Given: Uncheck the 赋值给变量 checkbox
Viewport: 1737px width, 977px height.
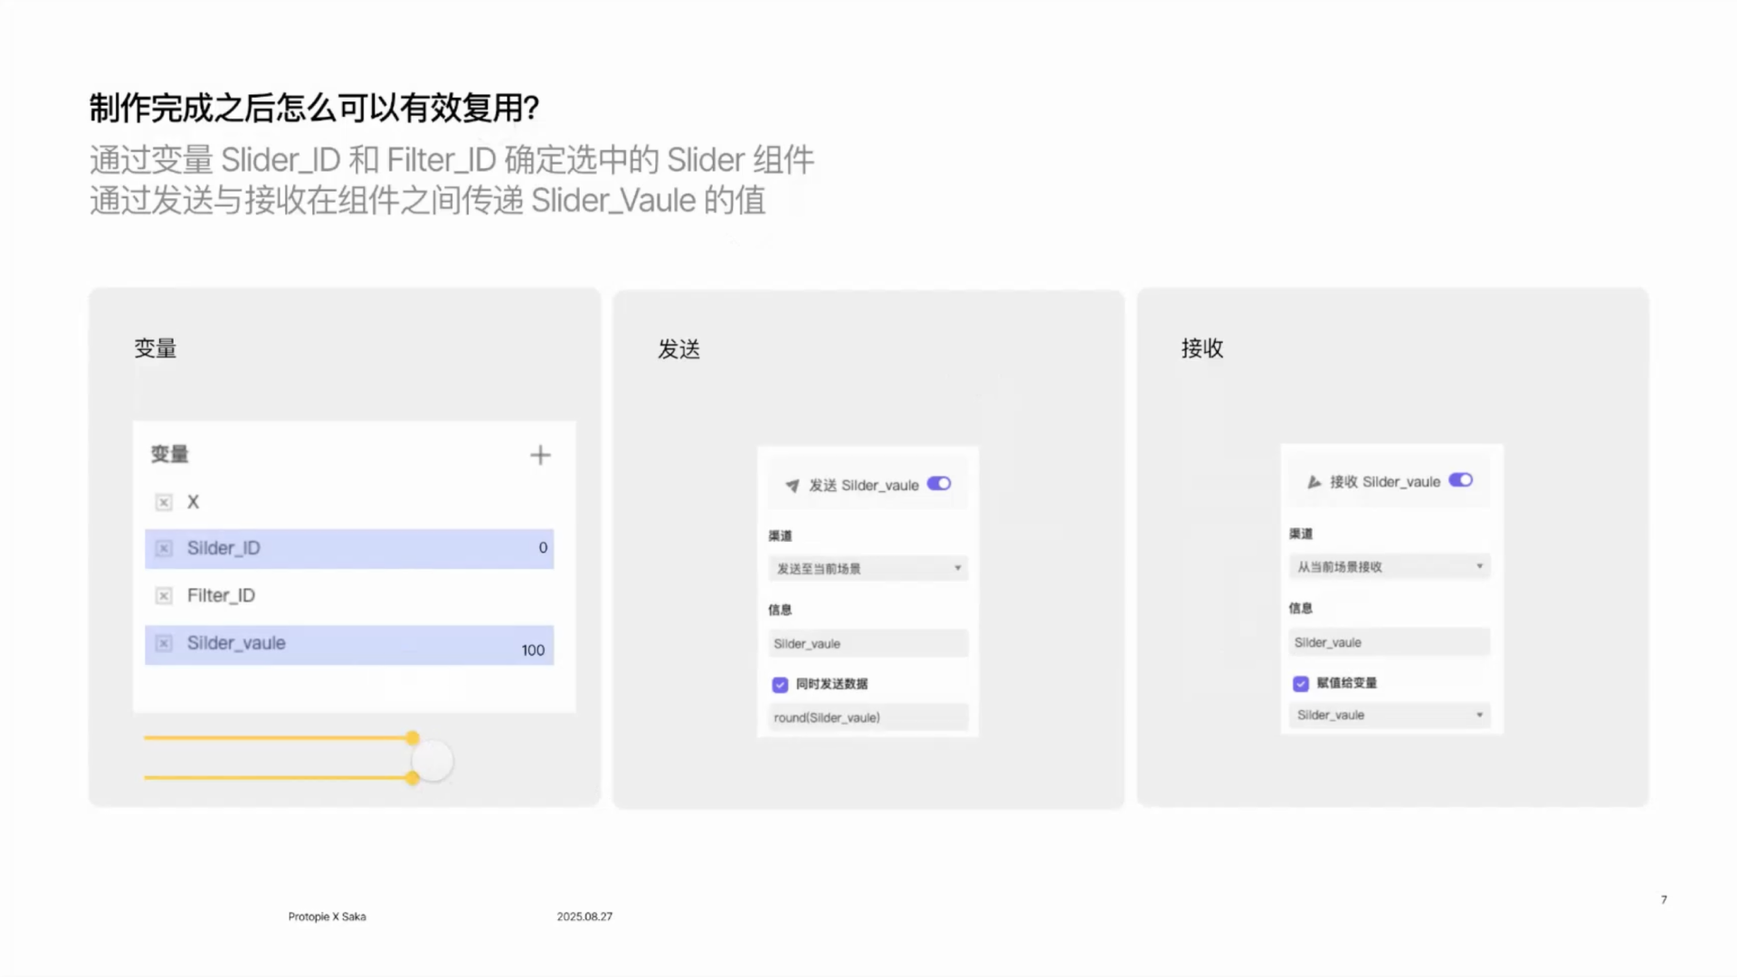Looking at the screenshot, I should [x=1301, y=684].
